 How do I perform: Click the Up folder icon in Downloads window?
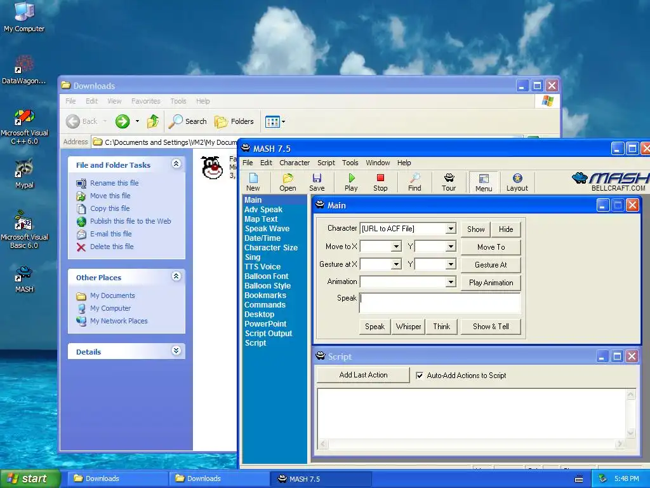pos(153,121)
